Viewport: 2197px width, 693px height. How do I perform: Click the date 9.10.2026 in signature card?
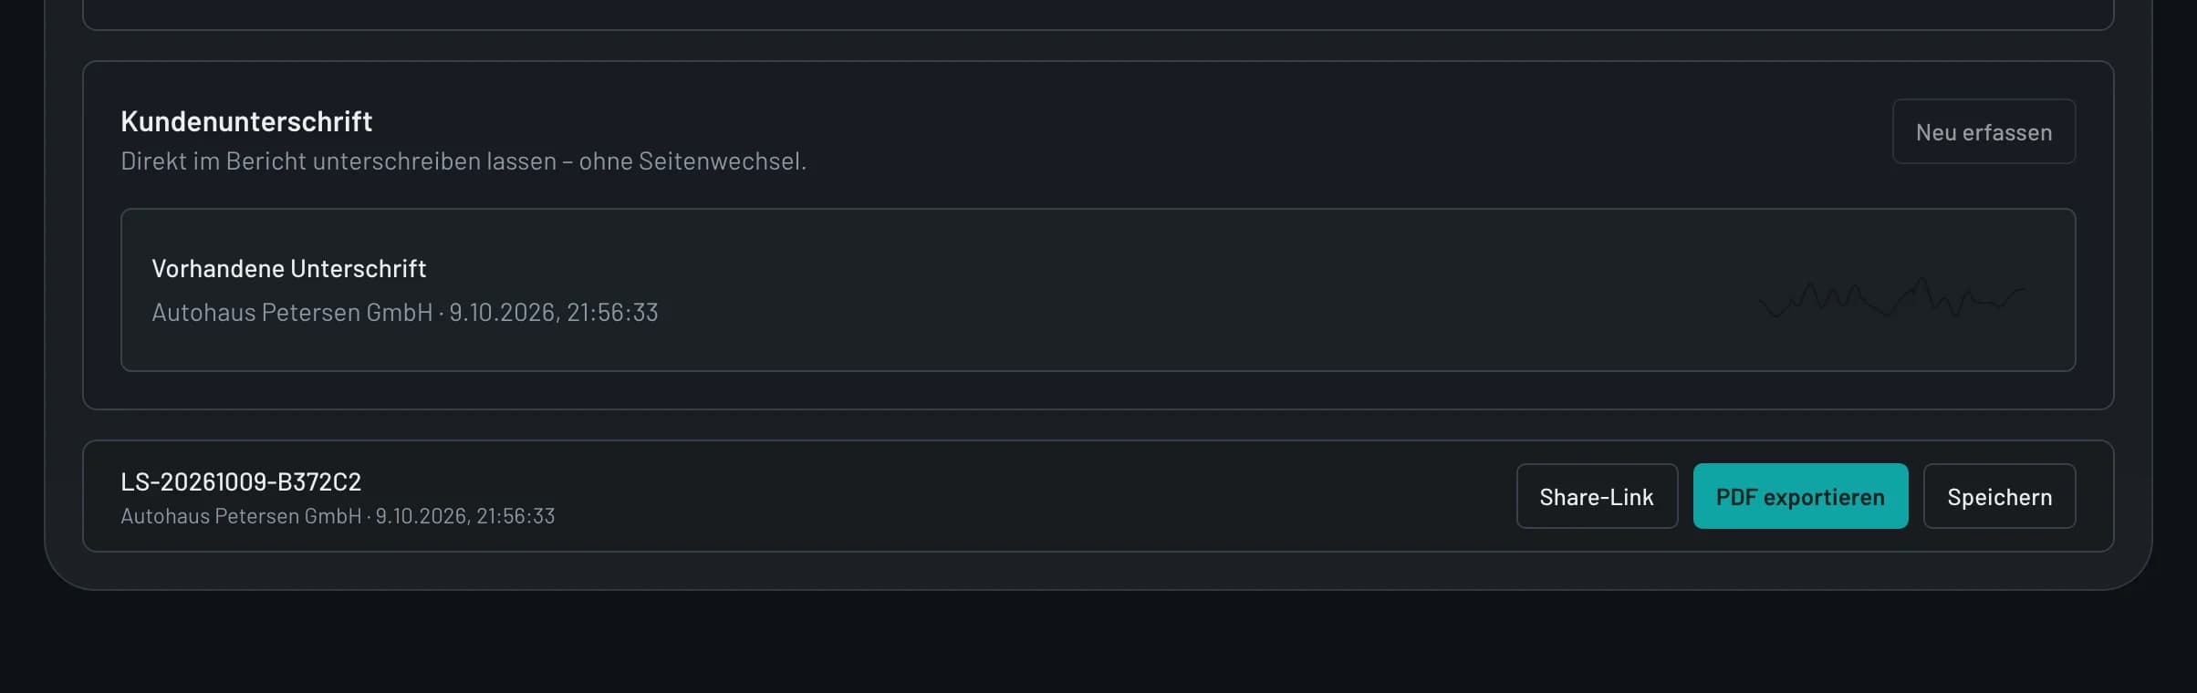click(x=502, y=312)
